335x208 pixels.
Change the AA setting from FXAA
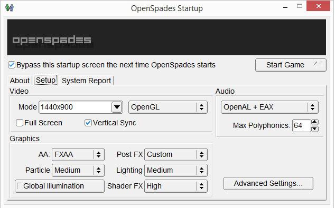click(78, 155)
